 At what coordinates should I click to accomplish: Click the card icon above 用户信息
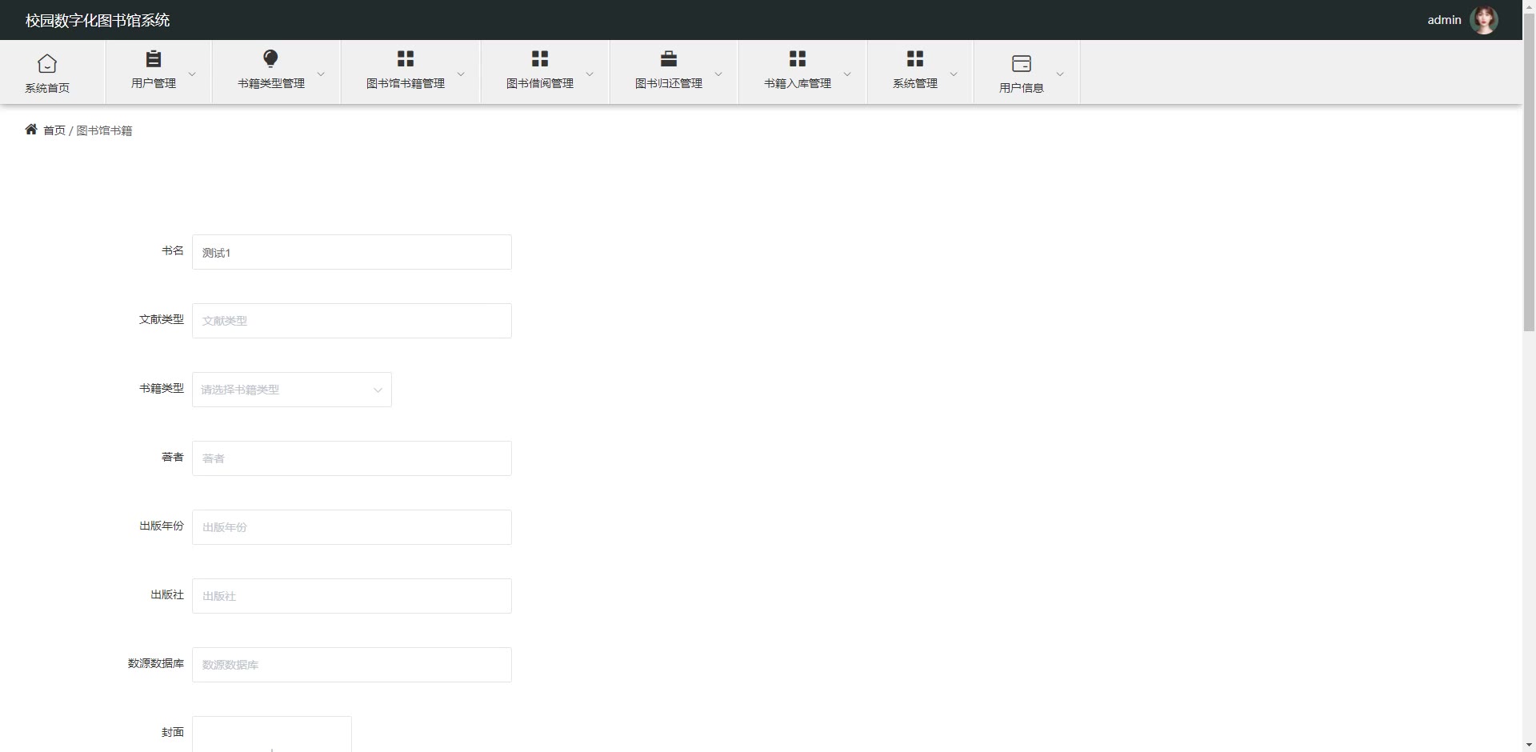pyautogui.click(x=1022, y=63)
